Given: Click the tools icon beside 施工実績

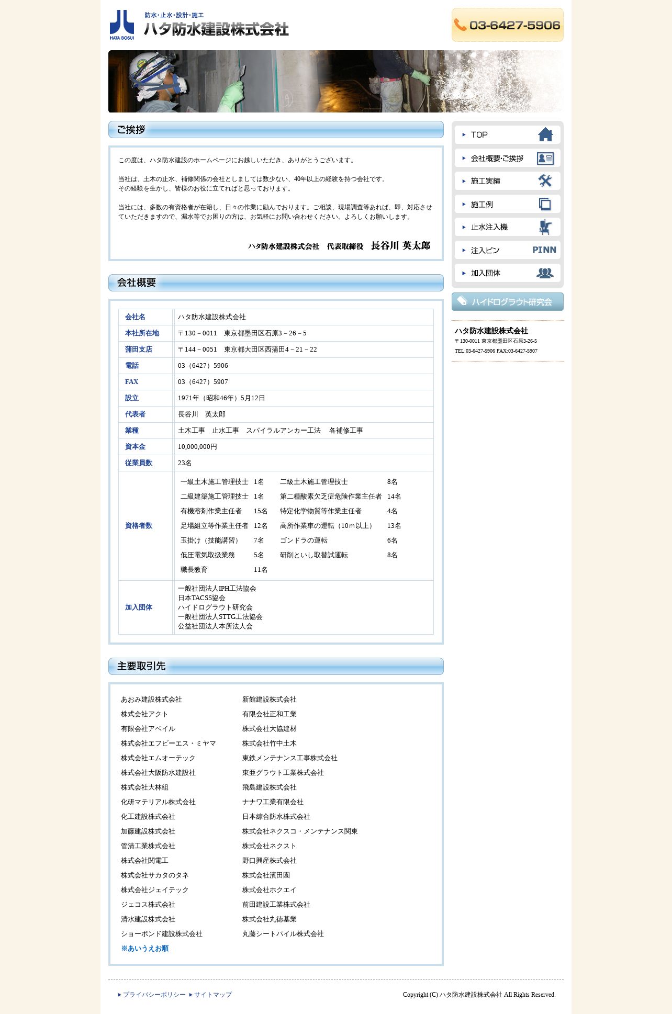Looking at the screenshot, I should (545, 181).
